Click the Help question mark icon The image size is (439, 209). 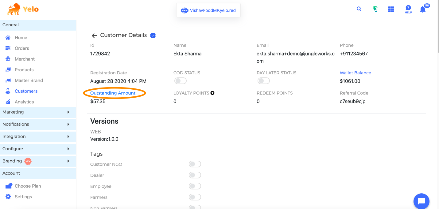408,9
